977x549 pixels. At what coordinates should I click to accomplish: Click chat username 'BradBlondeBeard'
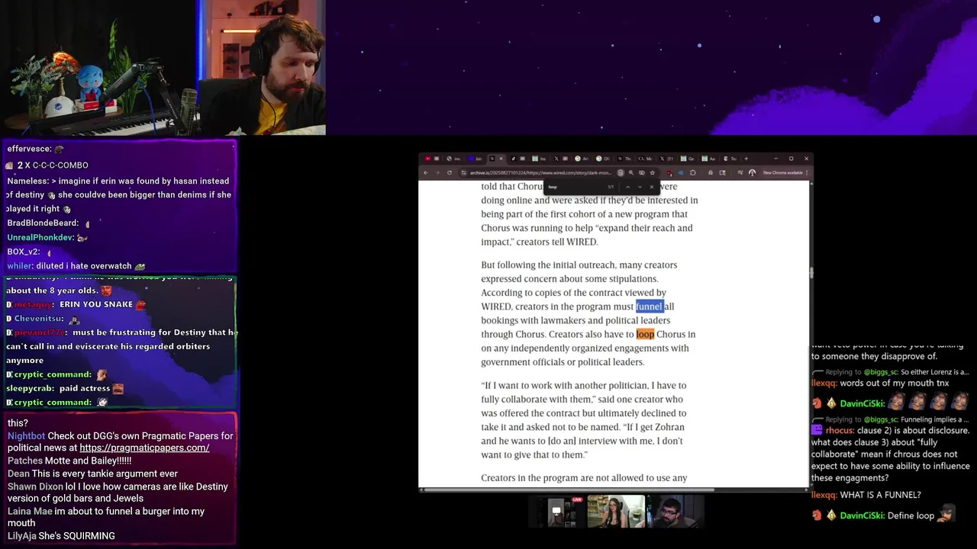pos(43,223)
